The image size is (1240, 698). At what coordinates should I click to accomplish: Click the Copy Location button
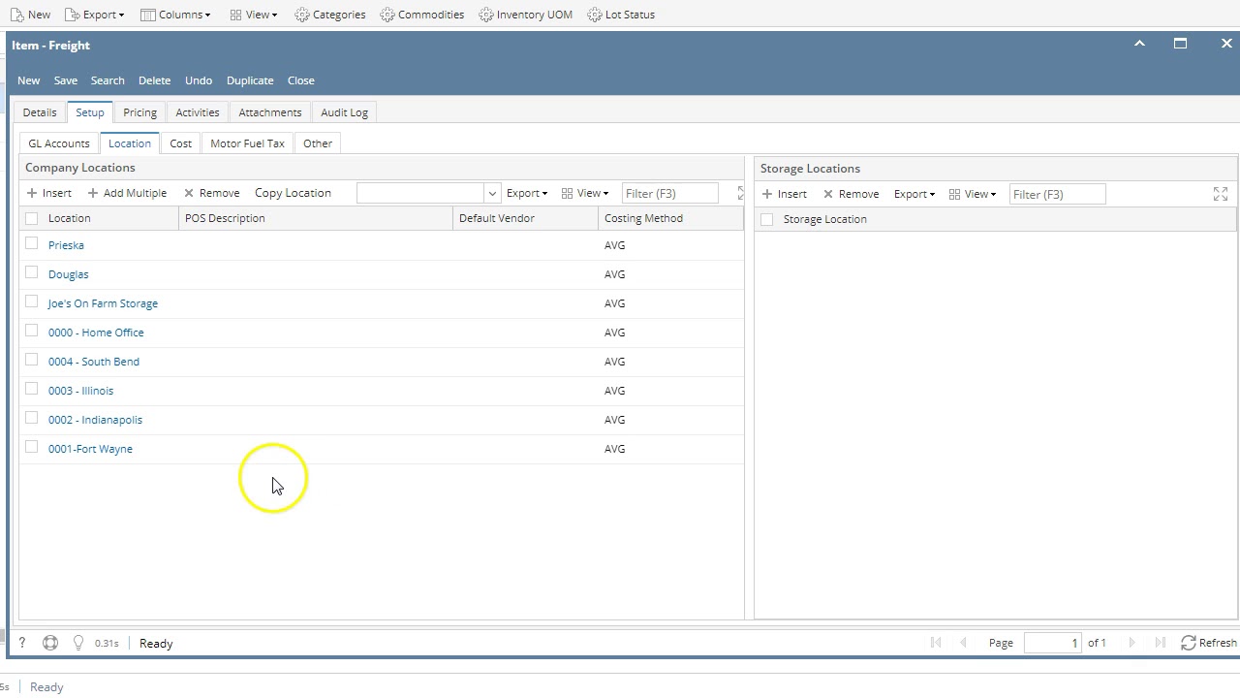pos(293,193)
